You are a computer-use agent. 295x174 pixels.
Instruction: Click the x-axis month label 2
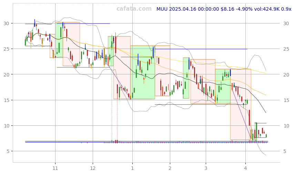(170, 168)
